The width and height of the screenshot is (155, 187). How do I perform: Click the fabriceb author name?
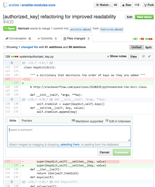pos(23,29)
